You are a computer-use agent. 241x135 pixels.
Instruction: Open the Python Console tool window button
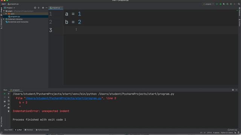click(x=42, y=130)
